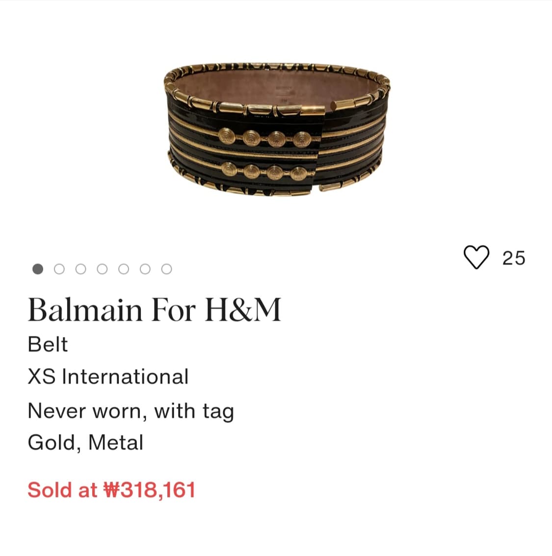This screenshot has height=556, width=552.
Task: Click the Gold, Metal material line
Action: pos(85,443)
